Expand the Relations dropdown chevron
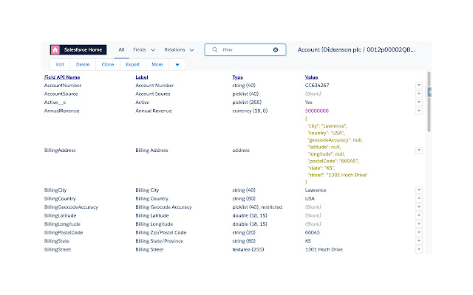This screenshot has height=295, width=473. click(x=192, y=50)
